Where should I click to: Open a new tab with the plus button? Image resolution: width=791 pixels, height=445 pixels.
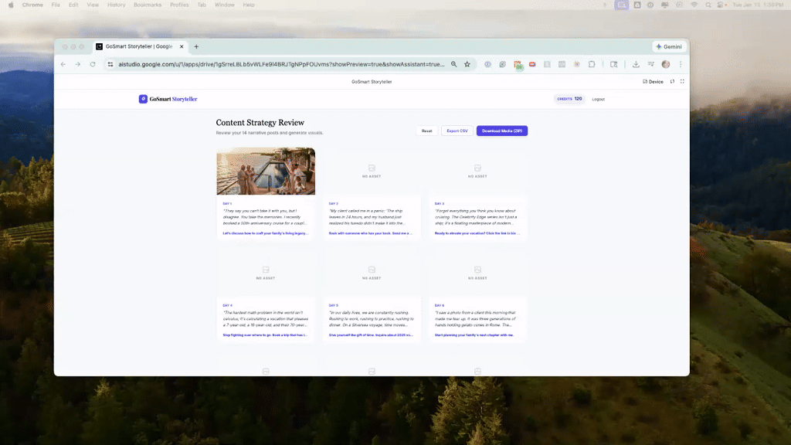(196, 46)
